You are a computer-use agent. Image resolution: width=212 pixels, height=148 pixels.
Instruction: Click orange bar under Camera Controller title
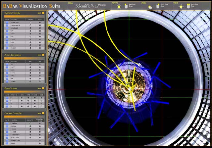tap(24, 117)
